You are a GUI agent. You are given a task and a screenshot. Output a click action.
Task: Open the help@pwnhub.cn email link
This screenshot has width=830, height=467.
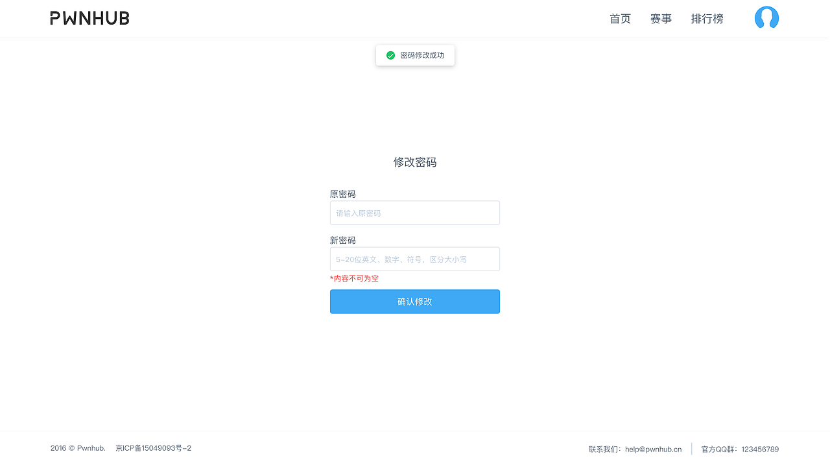tap(654, 448)
